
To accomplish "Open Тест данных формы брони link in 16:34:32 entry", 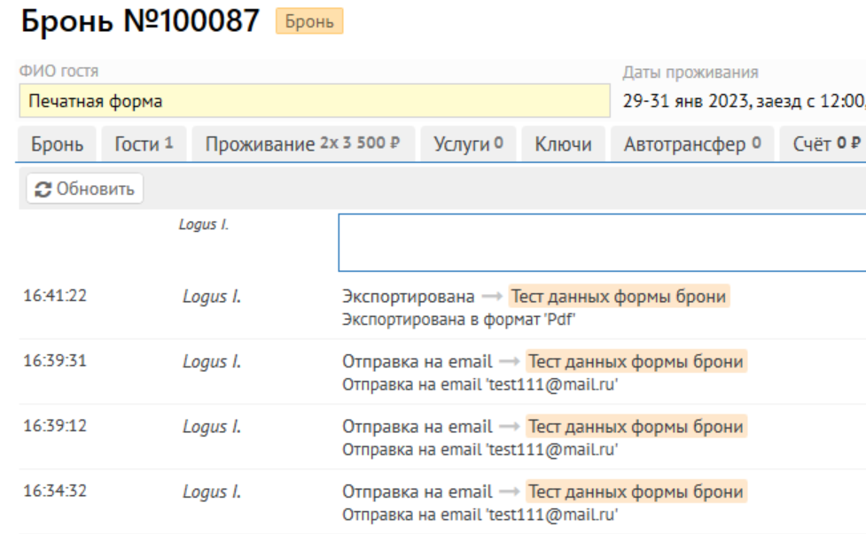I will click(636, 491).
